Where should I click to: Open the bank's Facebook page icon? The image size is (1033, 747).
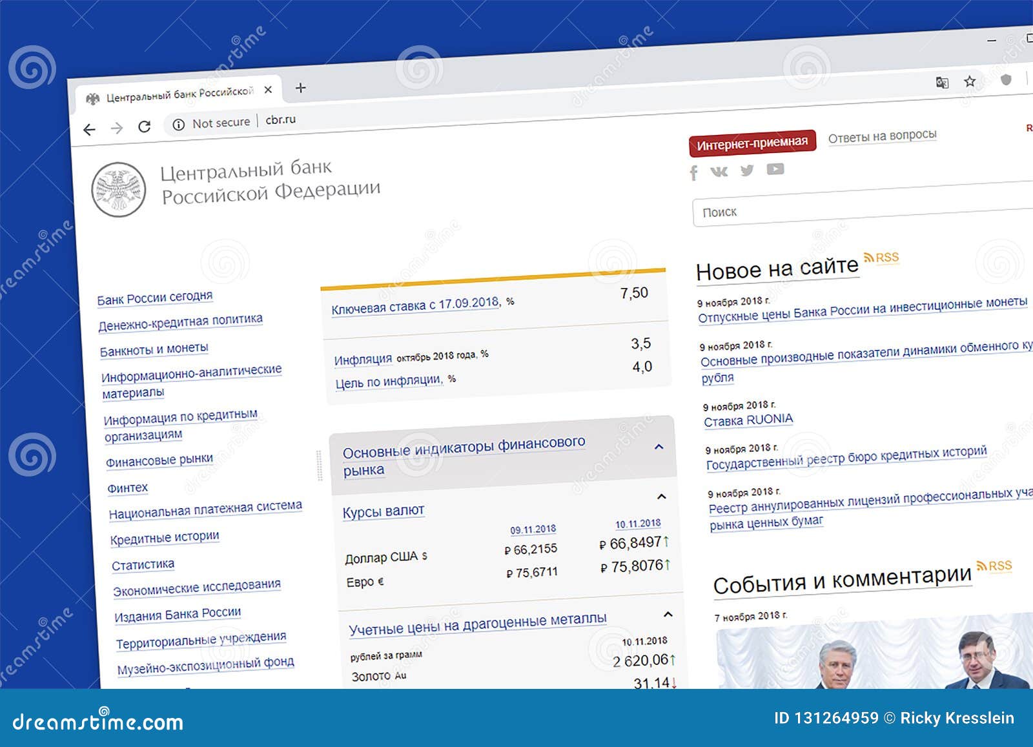(x=694, y=172)
